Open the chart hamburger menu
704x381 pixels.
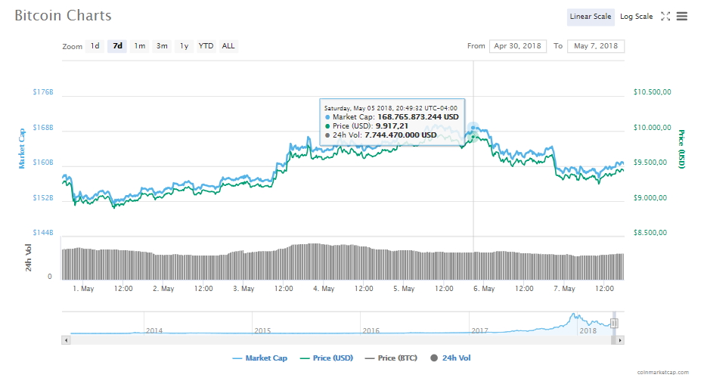(x=682, y=17)
